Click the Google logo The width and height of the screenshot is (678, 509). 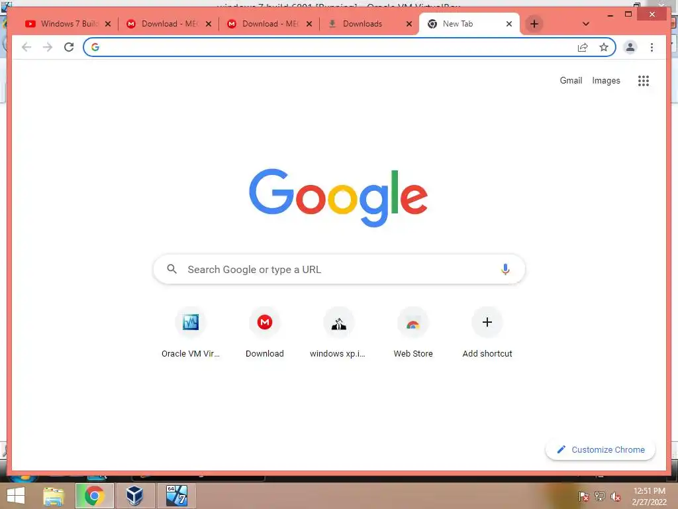(x=338, y=198)
